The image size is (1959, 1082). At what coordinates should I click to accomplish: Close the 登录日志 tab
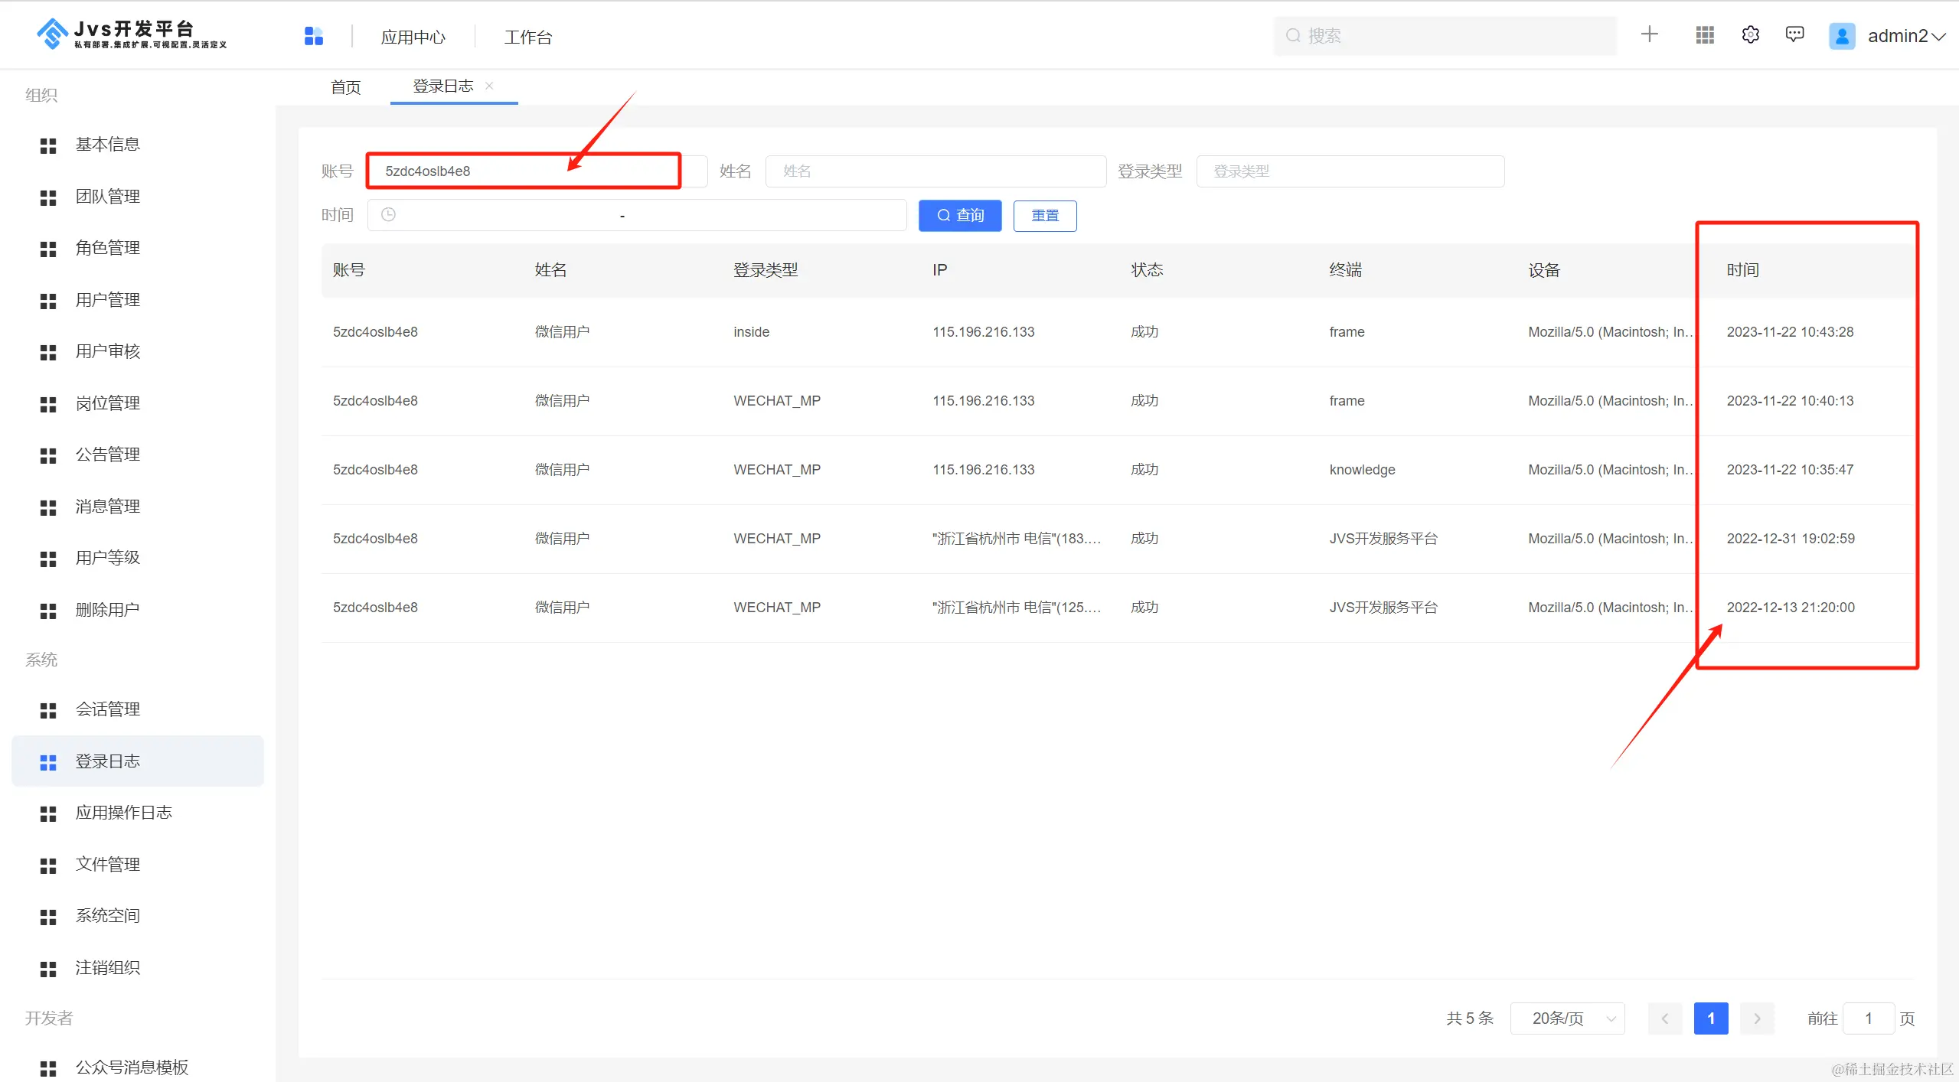(489, 86)
